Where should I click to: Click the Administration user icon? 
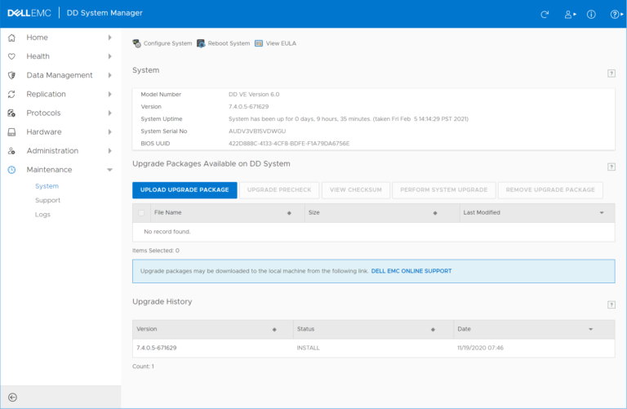point(11,151)
